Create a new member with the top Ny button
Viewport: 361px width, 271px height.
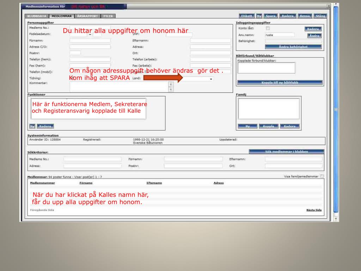(x=259, y=16)
